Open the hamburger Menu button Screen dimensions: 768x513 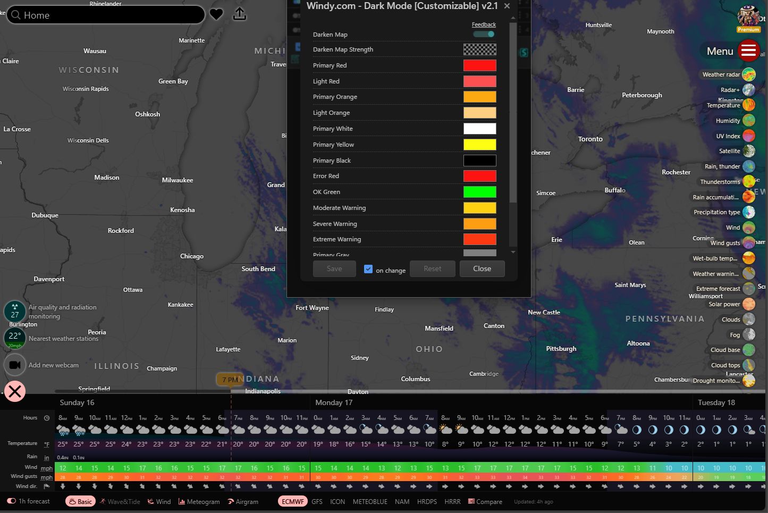(x=748, y=51)
